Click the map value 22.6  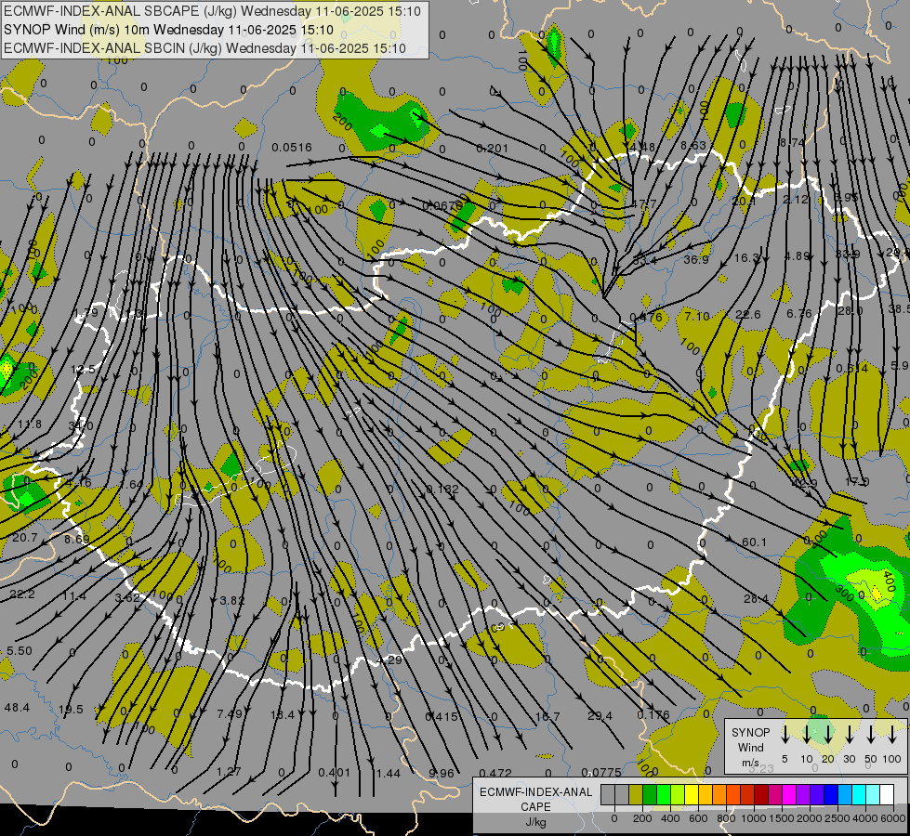[x=747, y=314]
